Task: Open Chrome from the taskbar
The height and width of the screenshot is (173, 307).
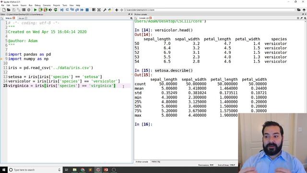Action: coord(83,170)
